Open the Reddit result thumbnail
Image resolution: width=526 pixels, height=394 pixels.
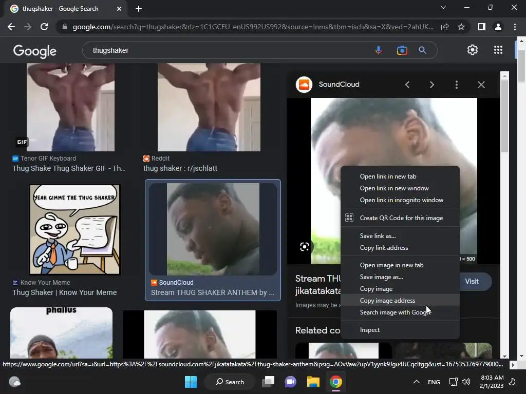[x=209, y=107]
